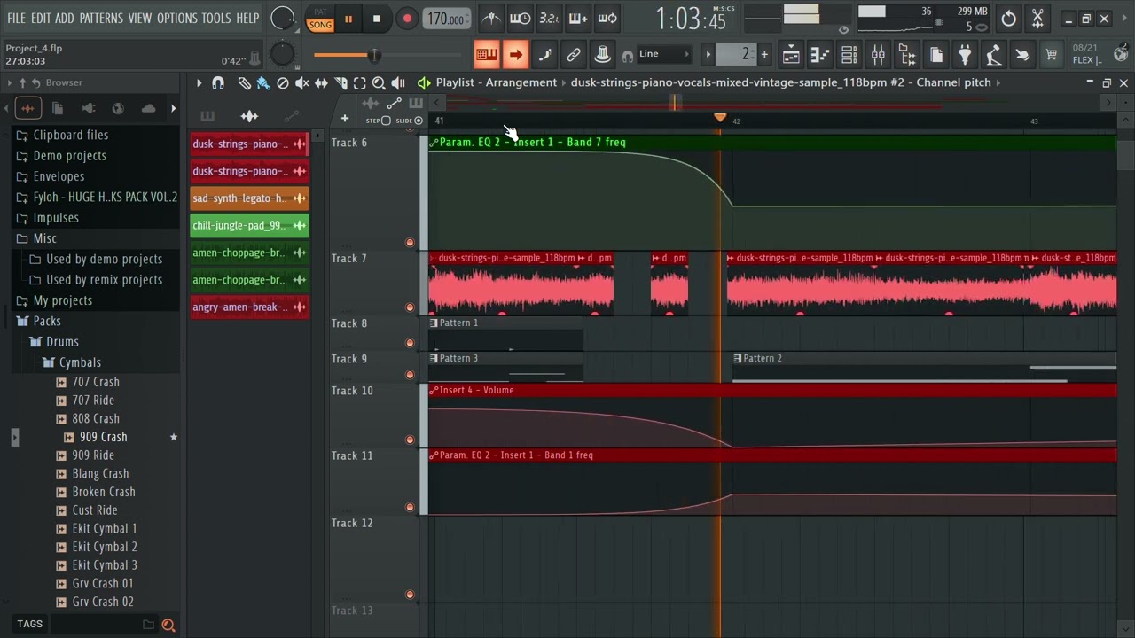Open the FILE menu
This screenshot has width=1135, height=638.
click(x=16, y=18)
